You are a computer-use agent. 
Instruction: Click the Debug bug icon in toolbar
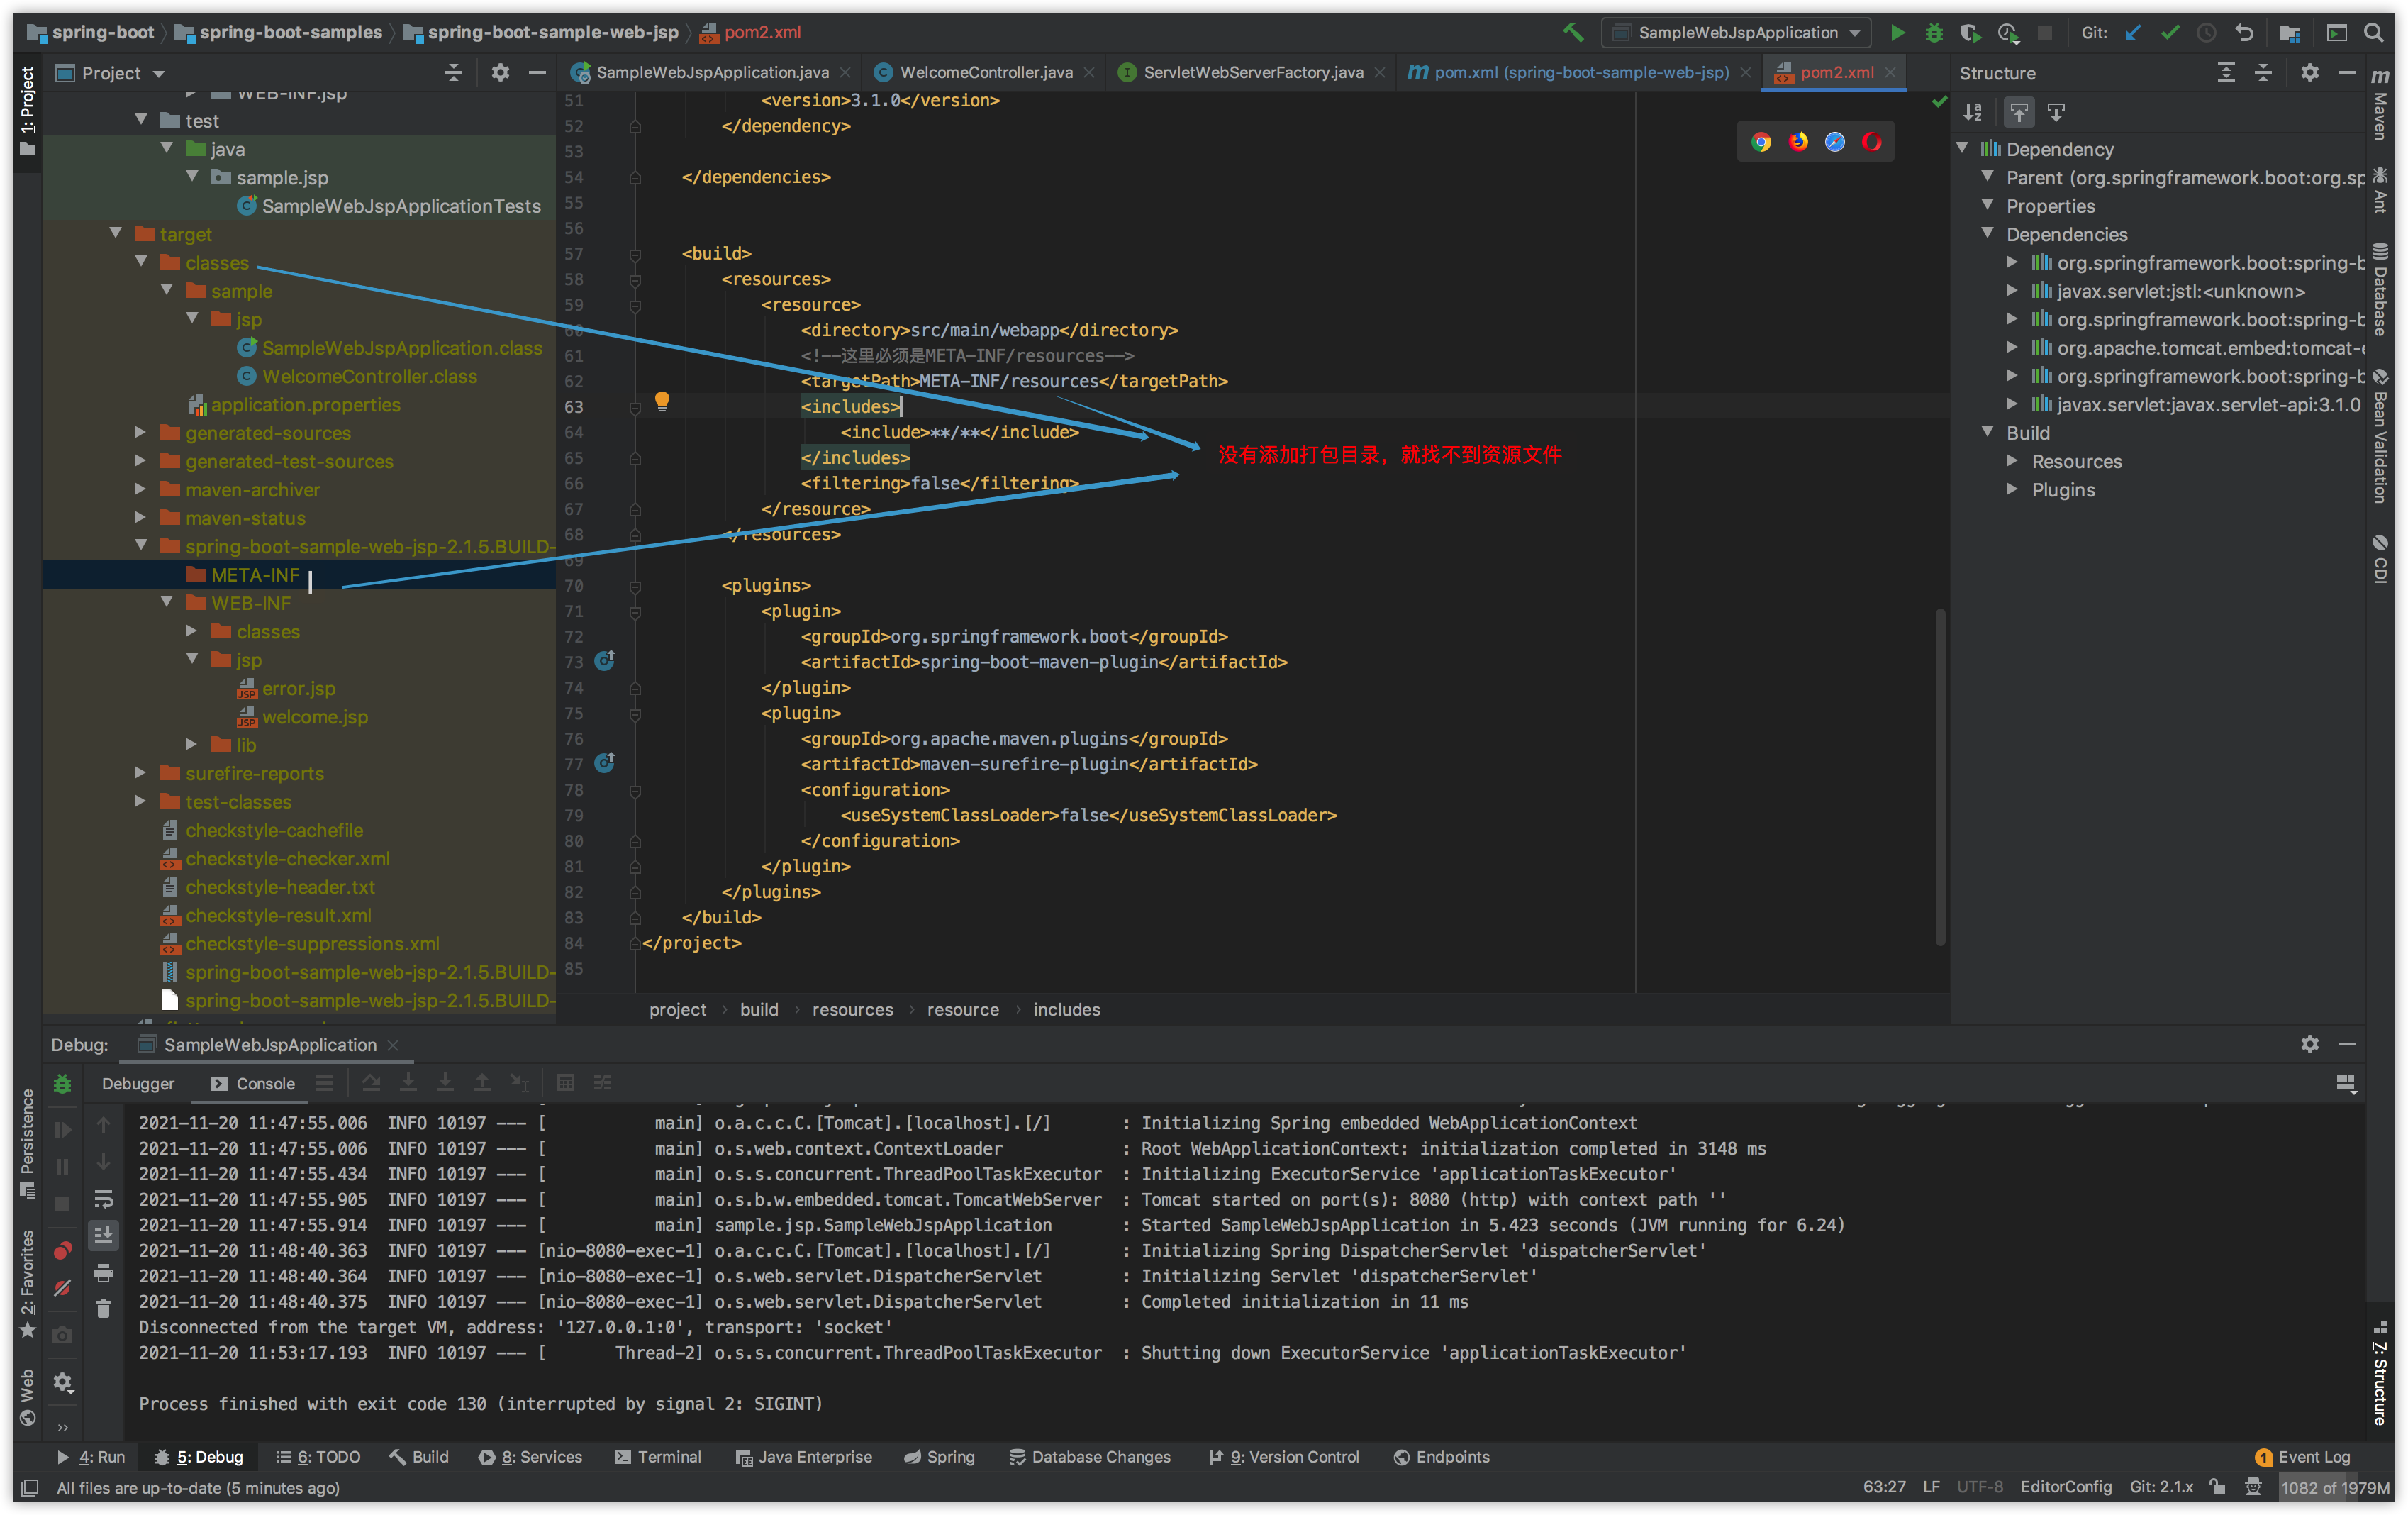pos(1933,33)
